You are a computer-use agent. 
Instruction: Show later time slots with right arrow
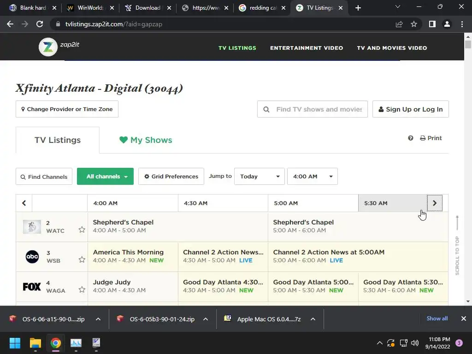pos(435,203)
